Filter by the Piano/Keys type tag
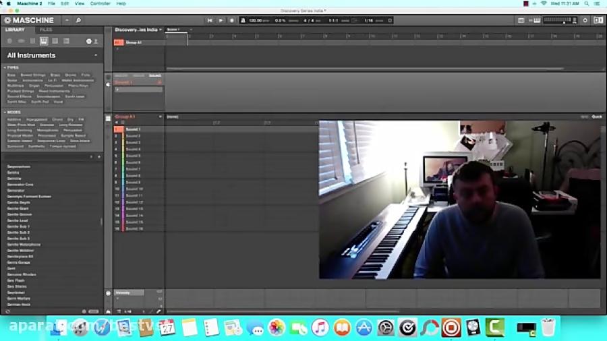The image size is (607, 341). tap(78, 86)
